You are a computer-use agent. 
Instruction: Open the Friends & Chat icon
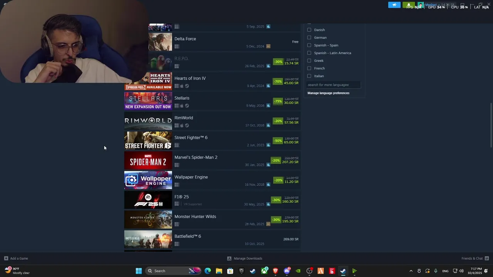(x=486, y=259)
